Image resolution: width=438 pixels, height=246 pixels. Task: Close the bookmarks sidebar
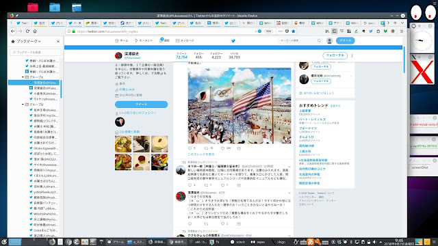click(x=58, y=41)
